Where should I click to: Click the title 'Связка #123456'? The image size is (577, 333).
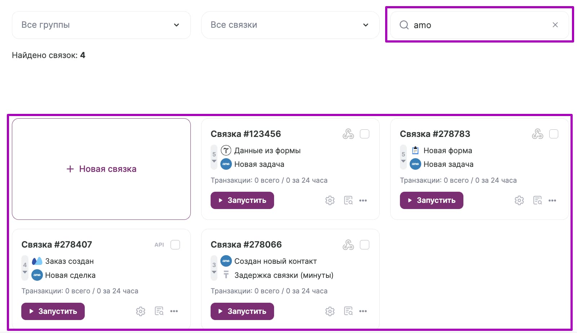pyautogui.click(x=246, y=134)
